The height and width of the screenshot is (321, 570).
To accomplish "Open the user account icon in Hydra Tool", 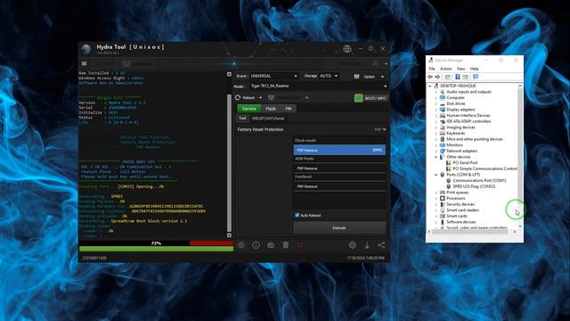I will click(375, 63).
